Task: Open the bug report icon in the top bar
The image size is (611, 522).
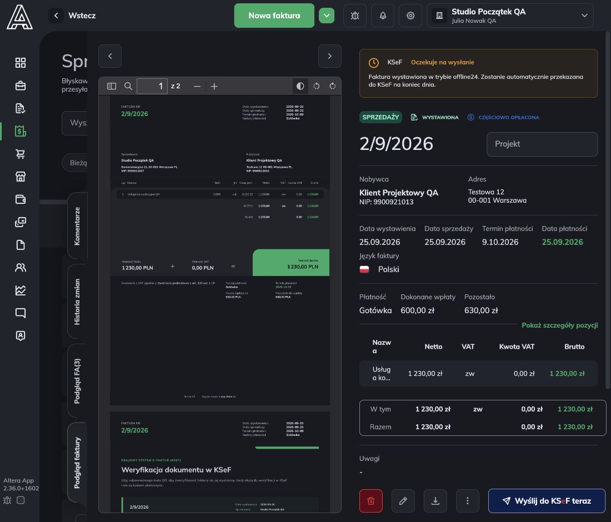Action: coord(354,16)
